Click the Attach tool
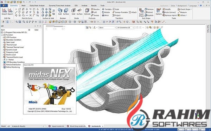Viewport: 211px width, 131px height. click(x=133, y=12)
